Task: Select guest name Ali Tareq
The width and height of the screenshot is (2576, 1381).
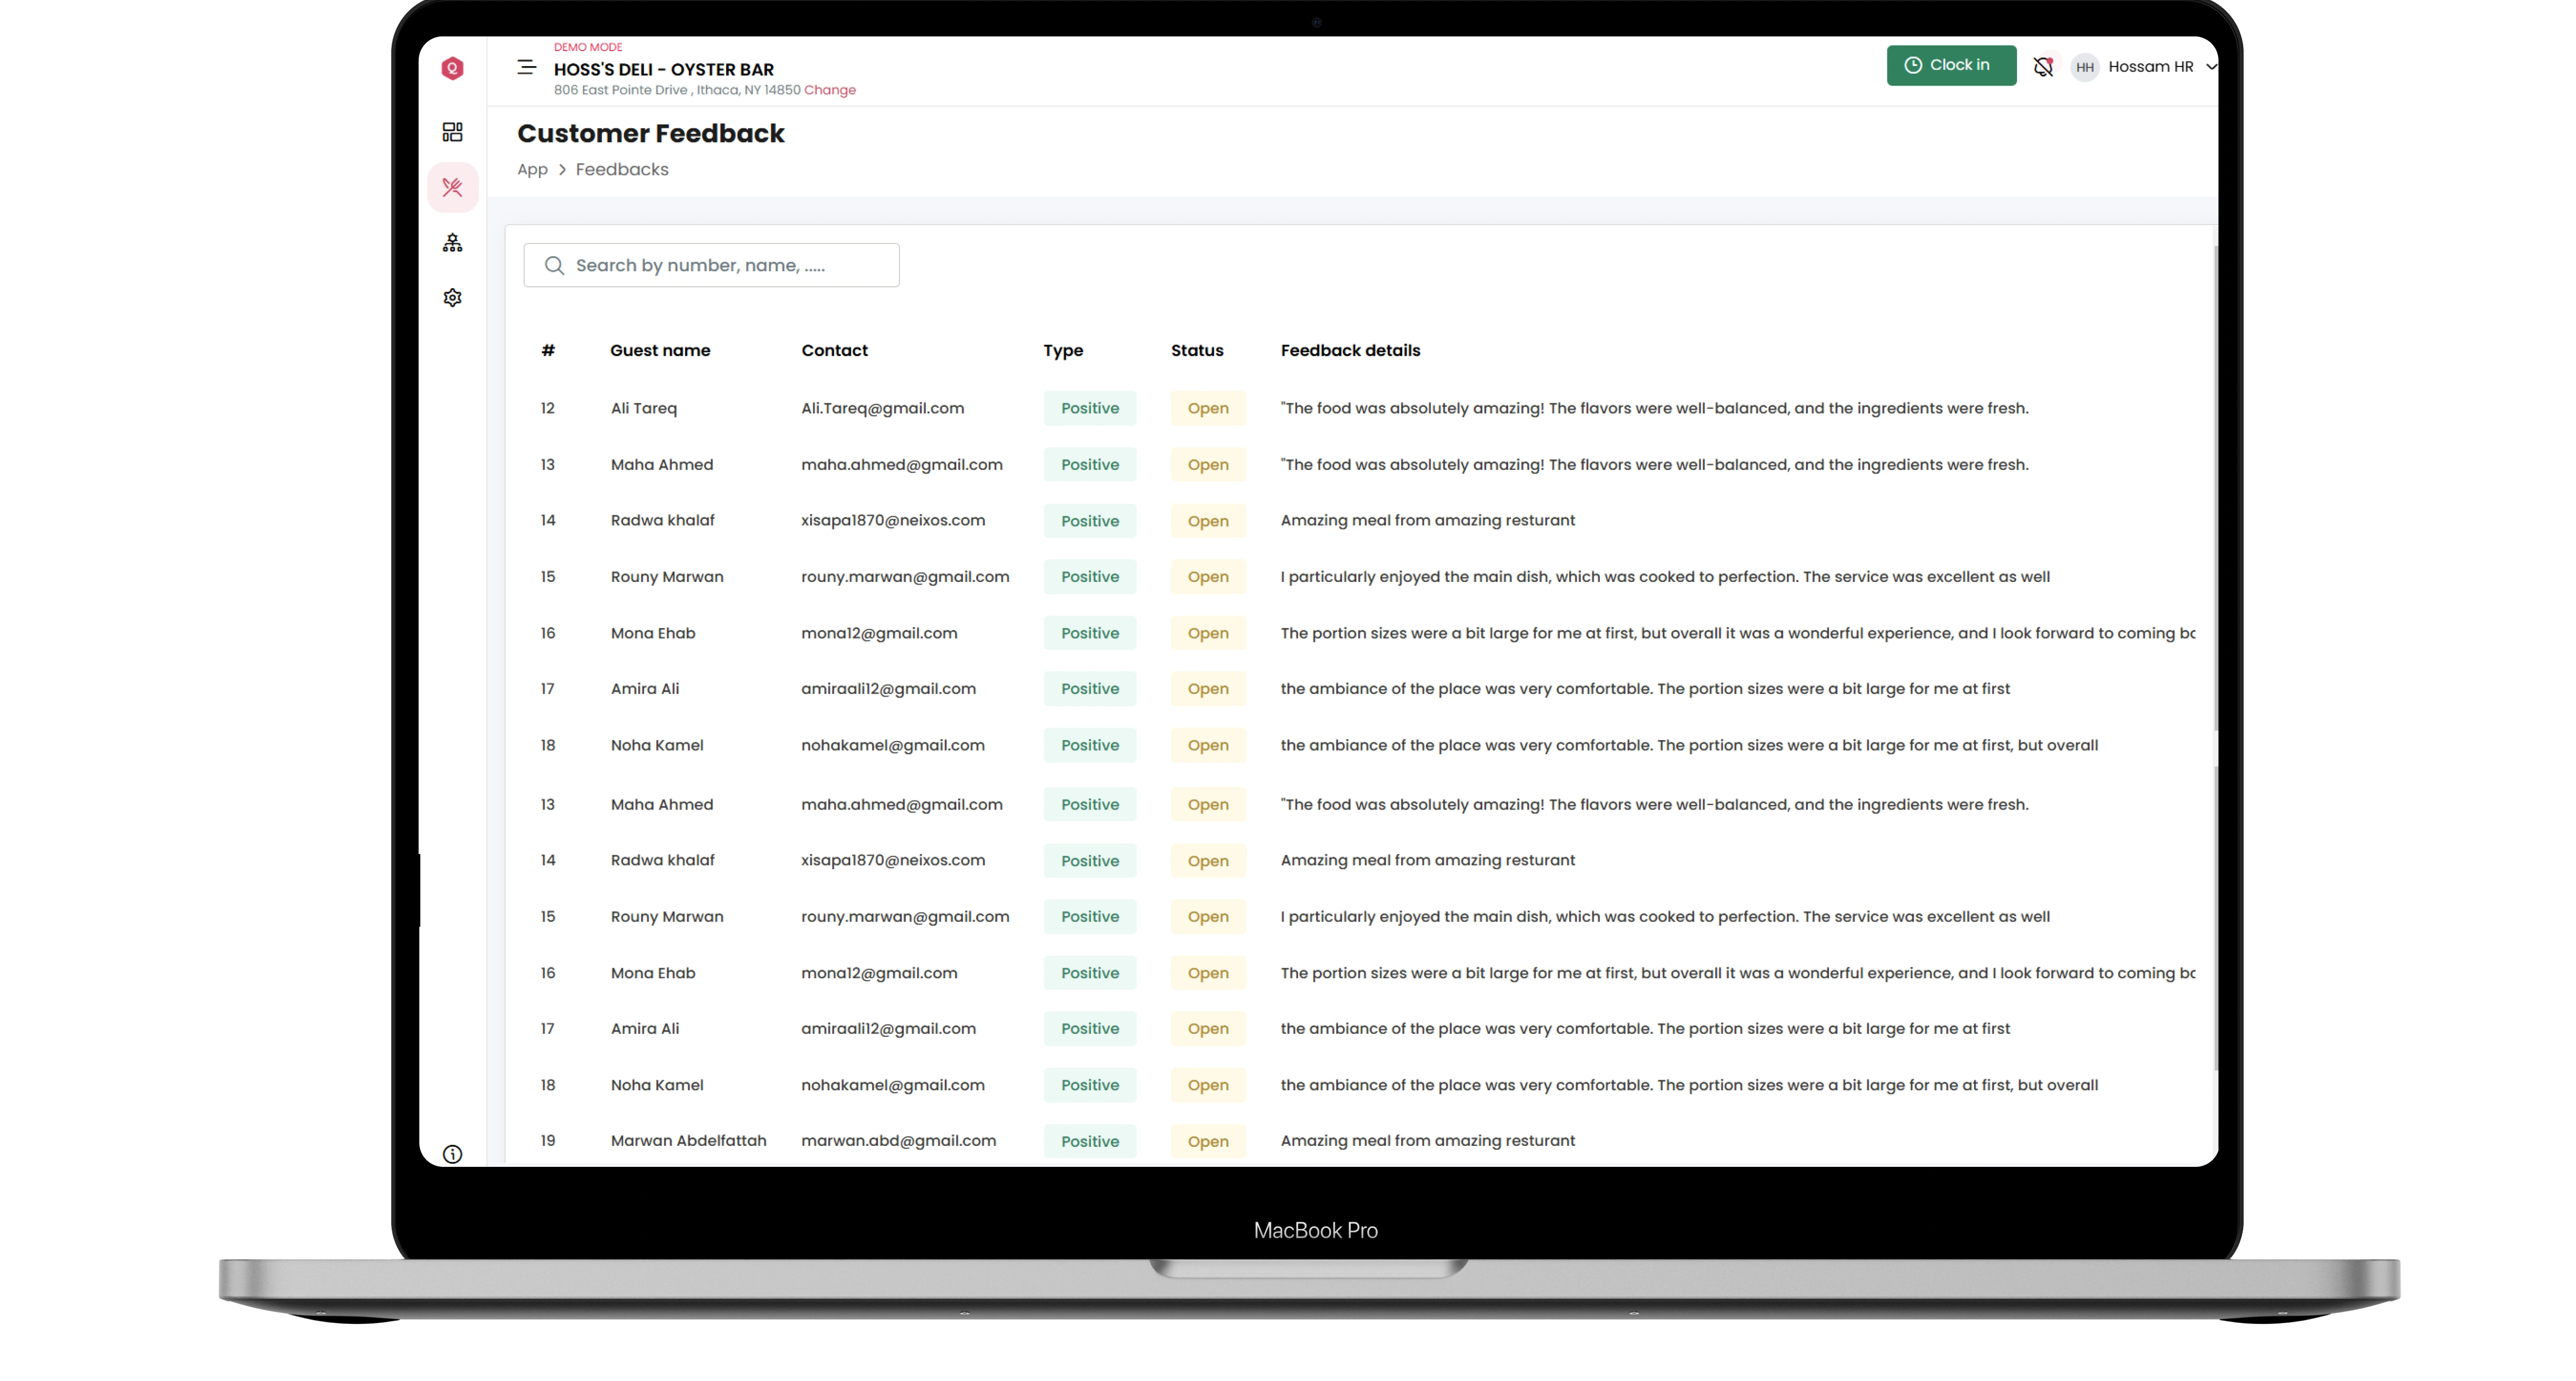Action: click(644, 408)
